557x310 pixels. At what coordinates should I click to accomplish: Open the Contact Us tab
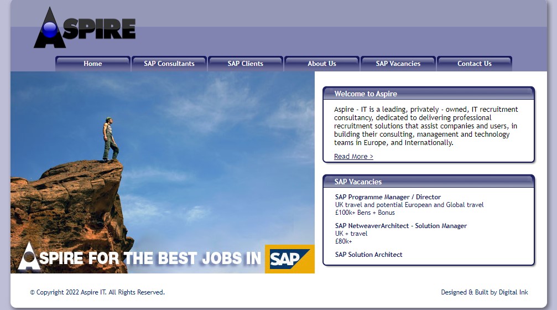pos(475,64)
